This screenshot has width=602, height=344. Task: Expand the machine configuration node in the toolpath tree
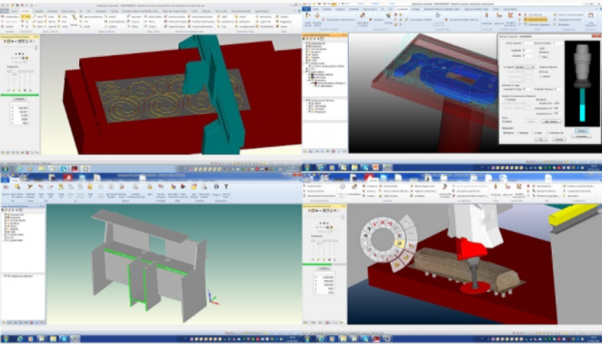tap(306, 100)
